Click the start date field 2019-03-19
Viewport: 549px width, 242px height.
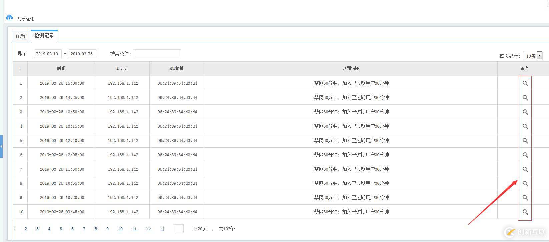tap(48, 54)
